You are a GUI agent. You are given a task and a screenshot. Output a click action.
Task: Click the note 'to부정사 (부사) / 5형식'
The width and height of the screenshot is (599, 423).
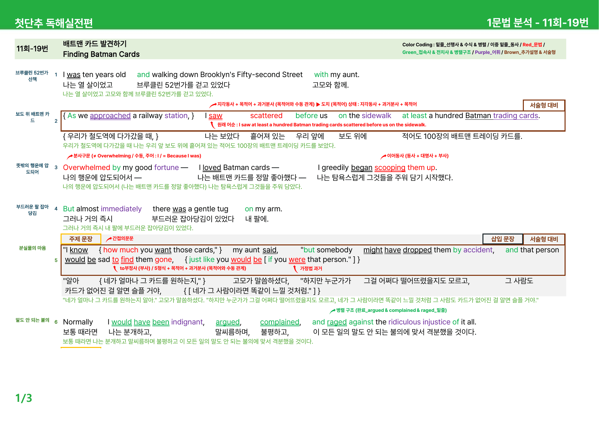[183, 268]
